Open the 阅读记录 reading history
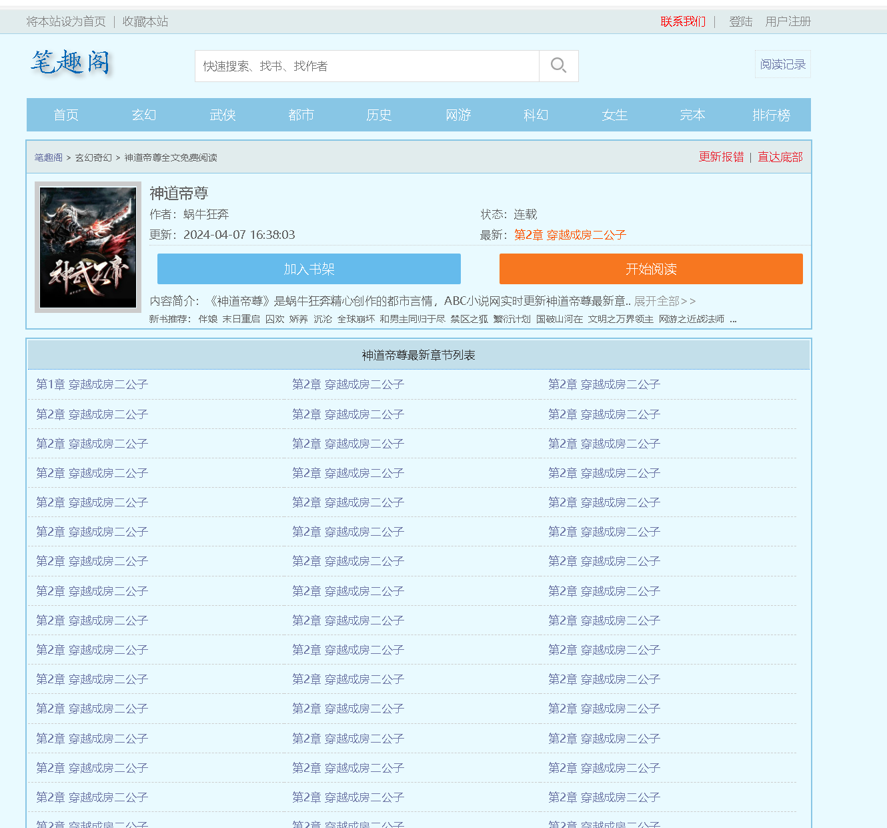 783,64
